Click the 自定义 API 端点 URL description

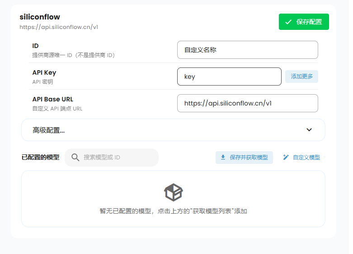coord(57,109)
